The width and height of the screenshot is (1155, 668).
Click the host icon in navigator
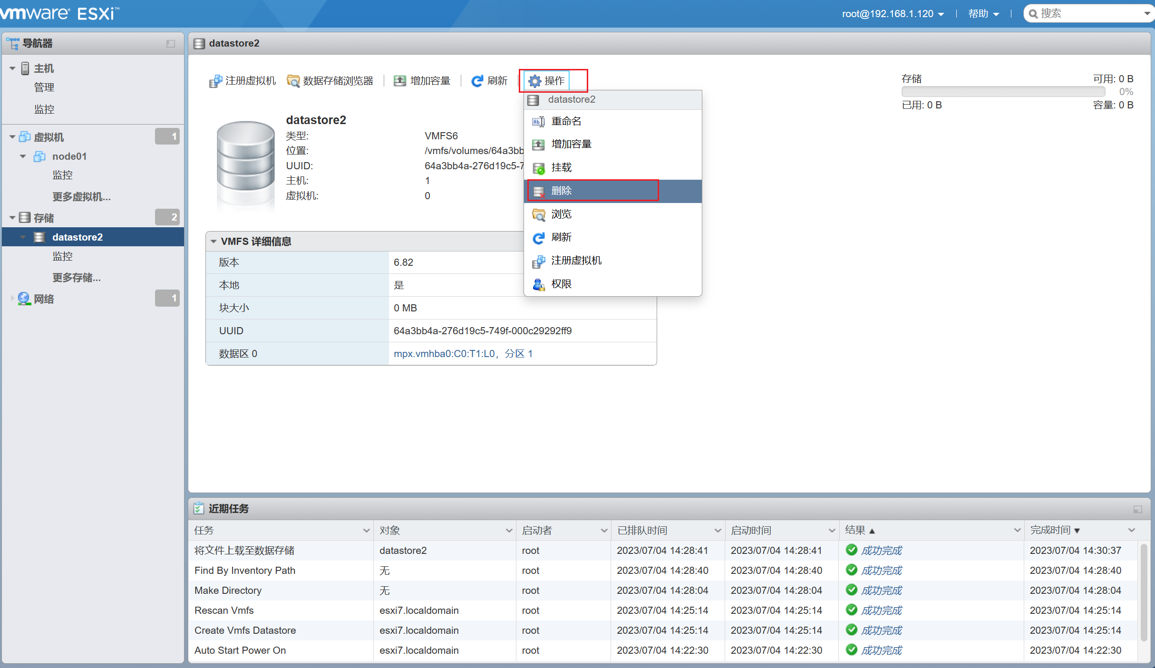pos(25,68)
